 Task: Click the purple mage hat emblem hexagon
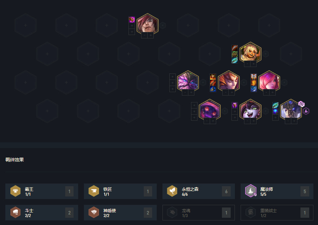(x=306, y=111)
